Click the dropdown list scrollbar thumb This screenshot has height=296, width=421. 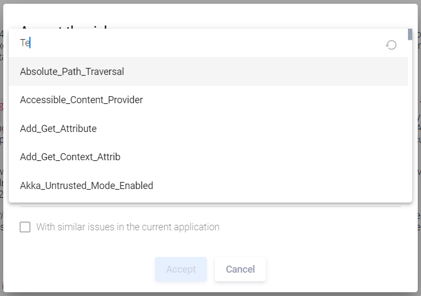coord(410,34)
